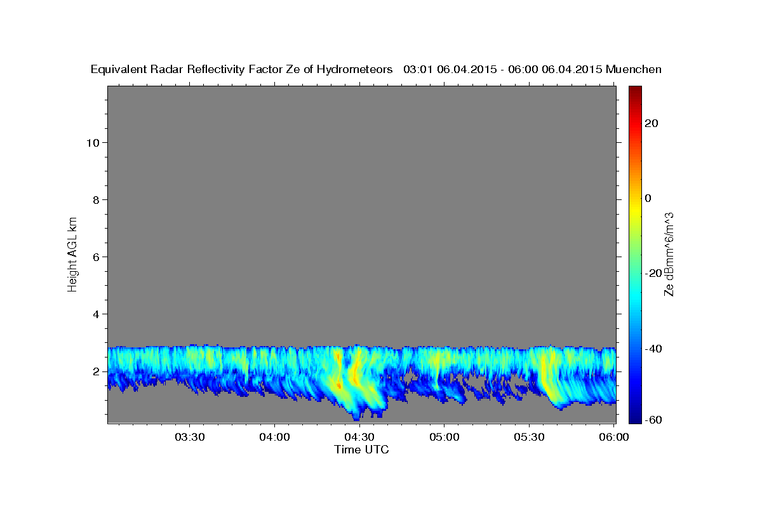Click the 05:30 time tick label
762x508 pixels.
click(529, 437)
